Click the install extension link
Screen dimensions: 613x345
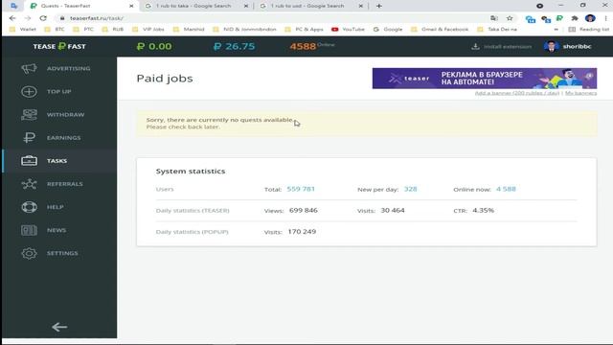[x=508, y=47]
